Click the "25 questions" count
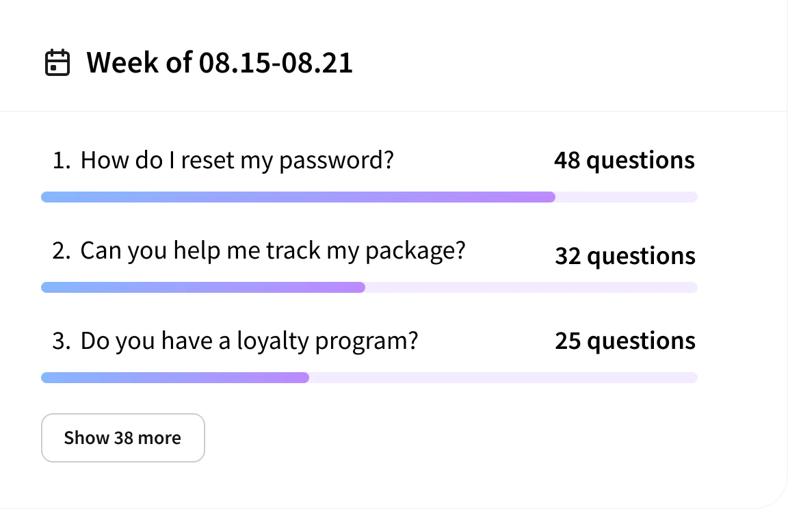This screenshot has height=509, width=788. (x=625, y=341)
